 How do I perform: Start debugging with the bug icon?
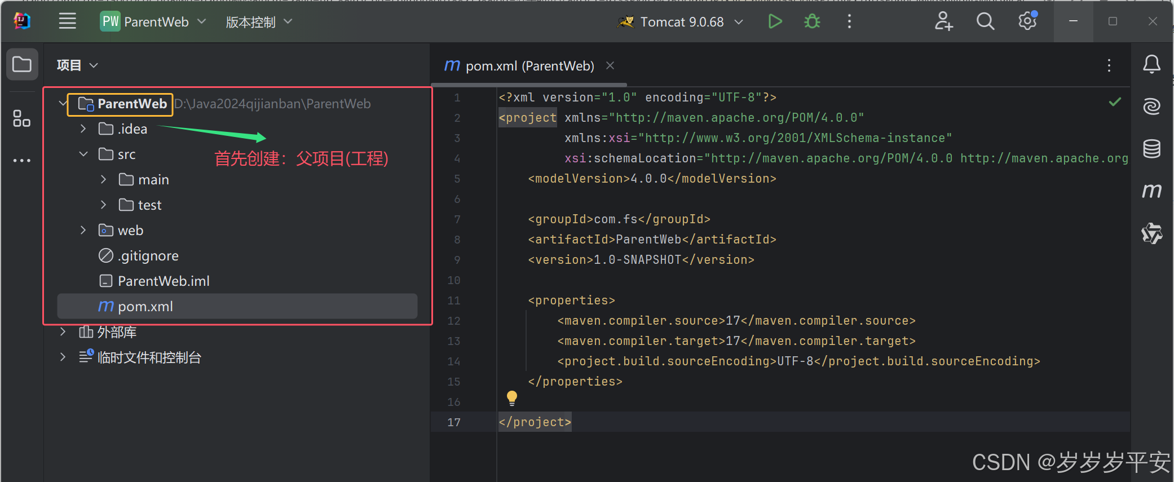[812, 21]
